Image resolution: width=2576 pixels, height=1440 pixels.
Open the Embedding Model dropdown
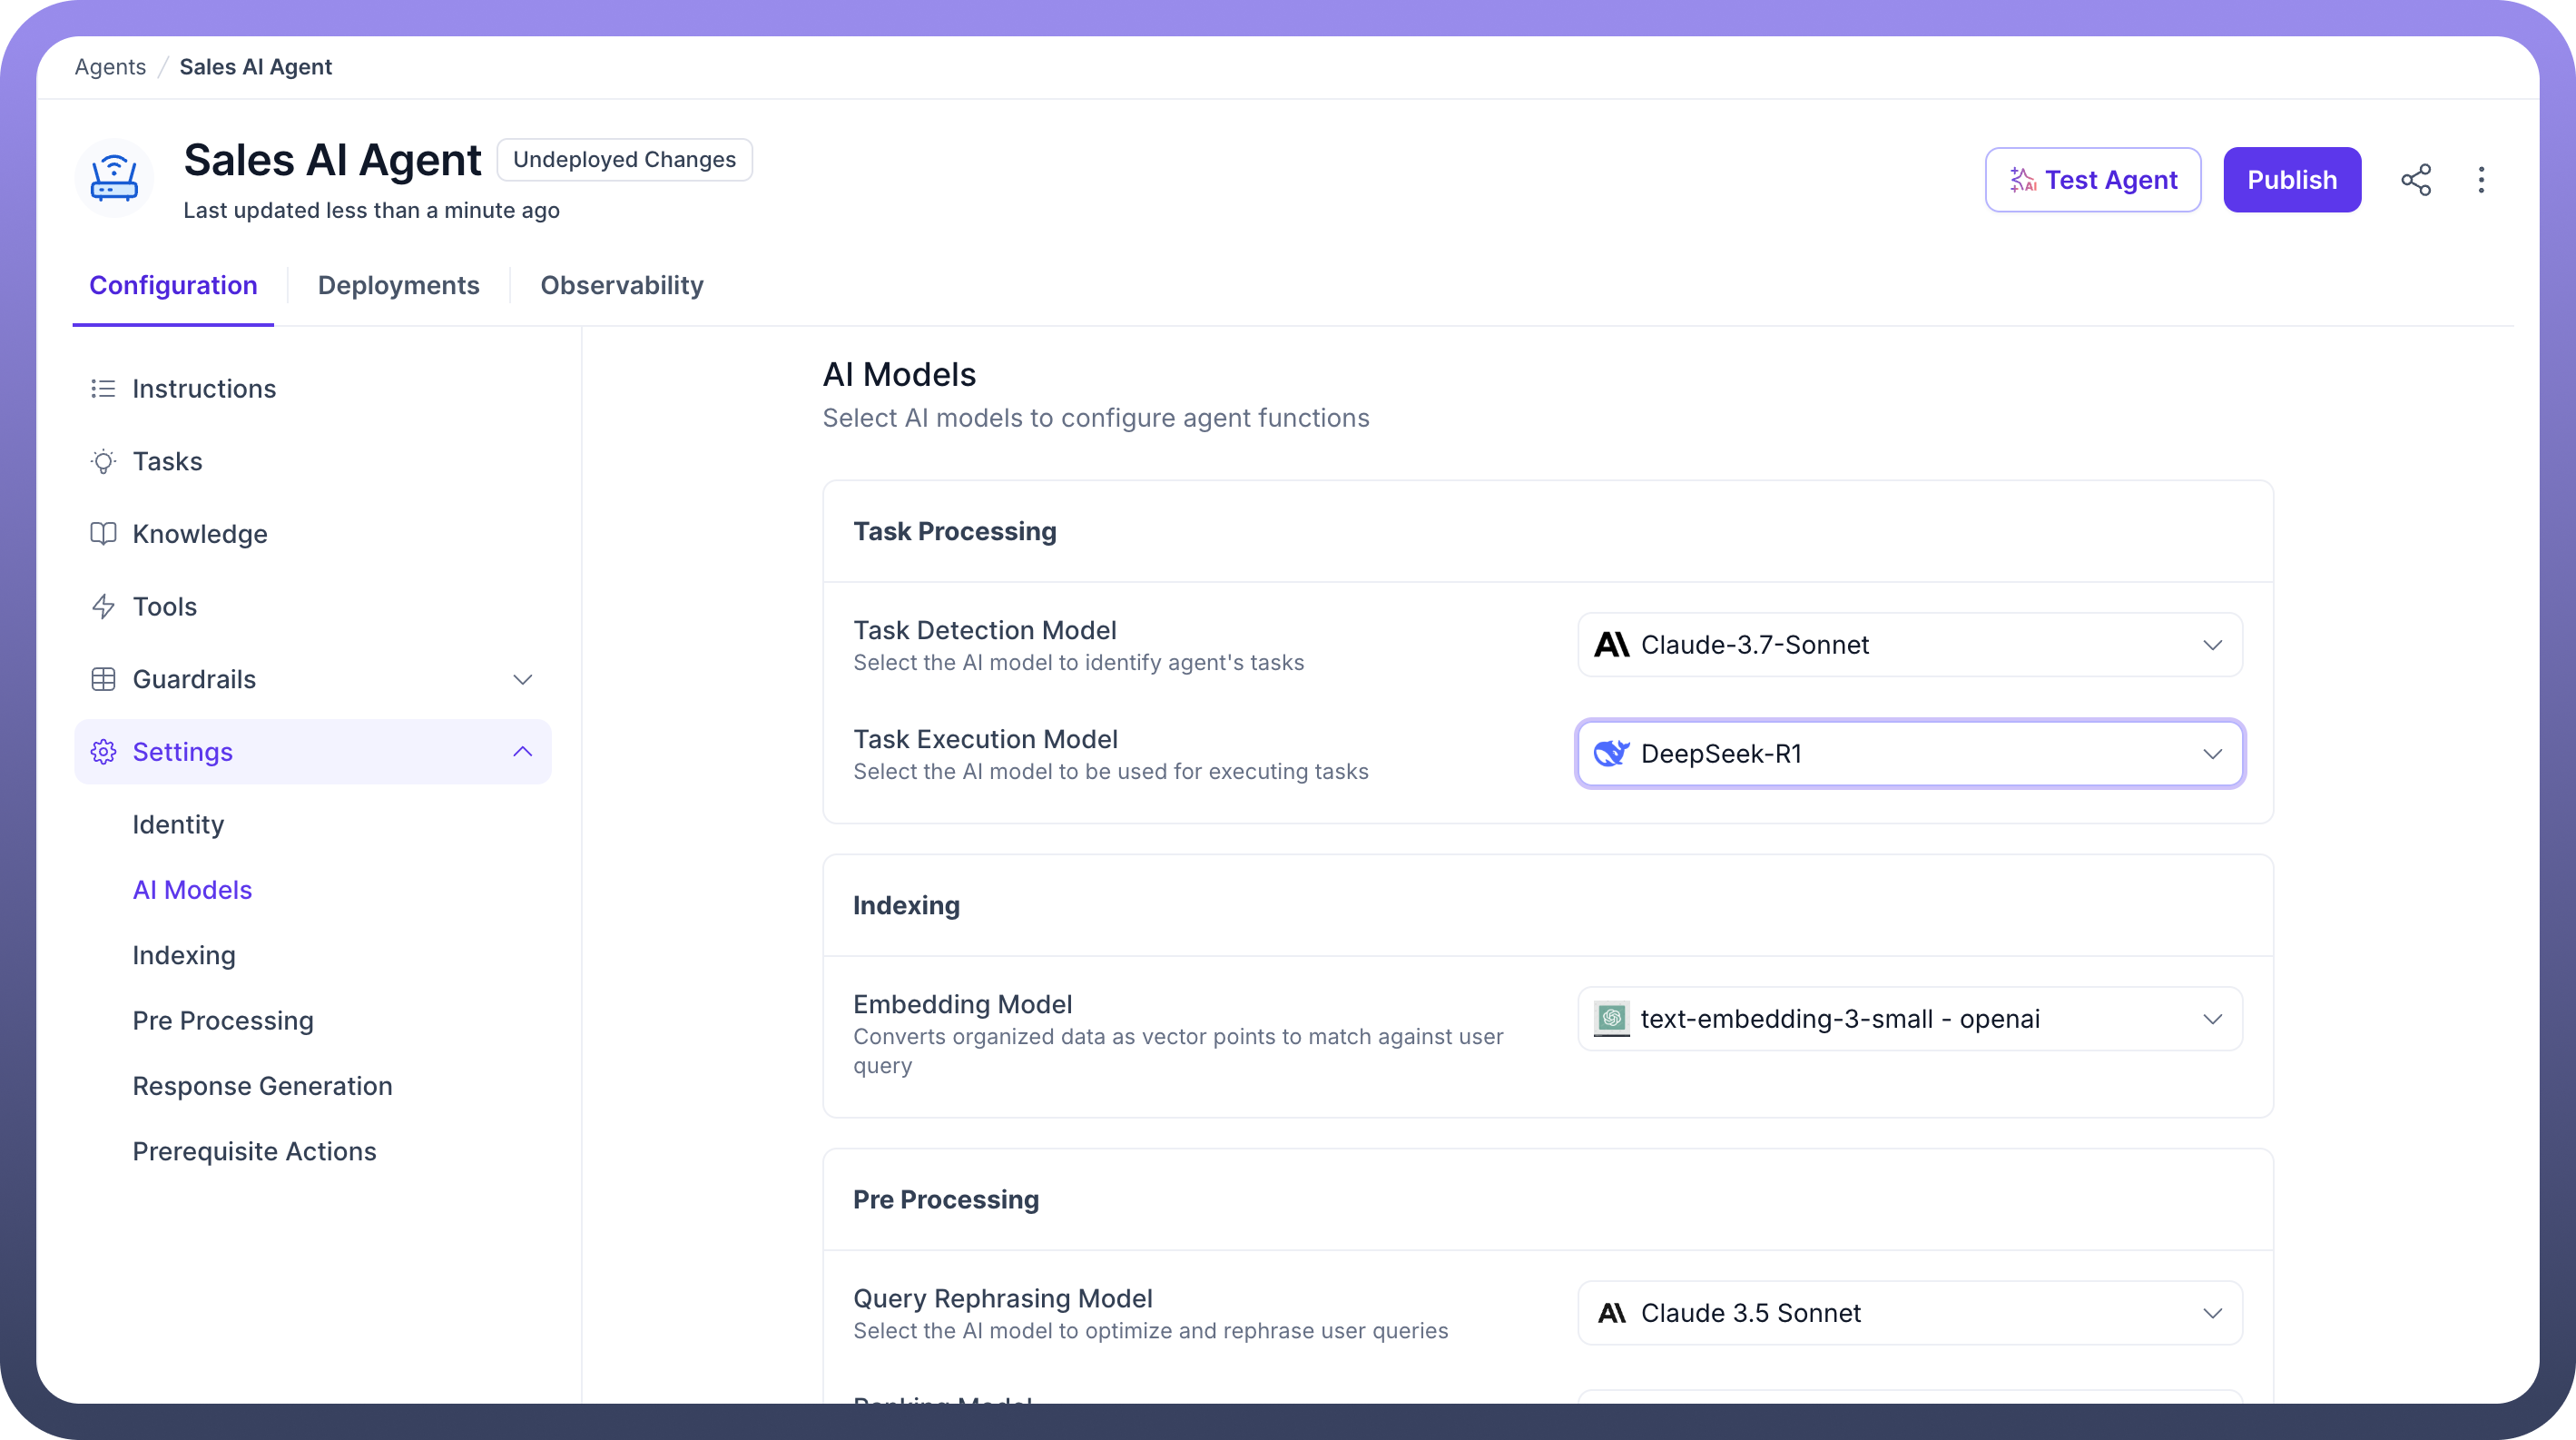click(x=1909, y=1019)
